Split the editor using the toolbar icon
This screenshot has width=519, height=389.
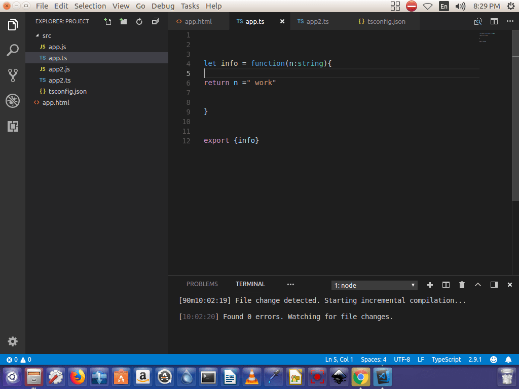pyautogui.click(x=494, y=21)
